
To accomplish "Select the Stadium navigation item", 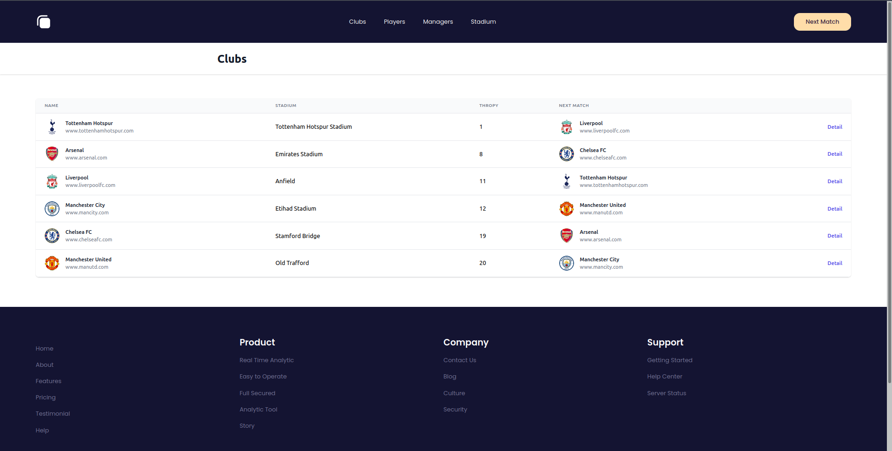I will 483,21.
